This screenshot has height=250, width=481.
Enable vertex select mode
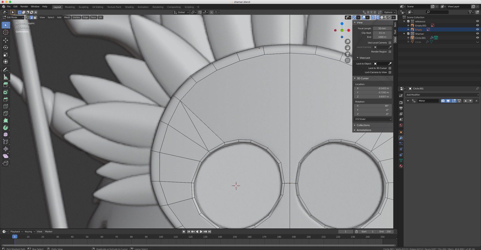click(x=27, y=17)
